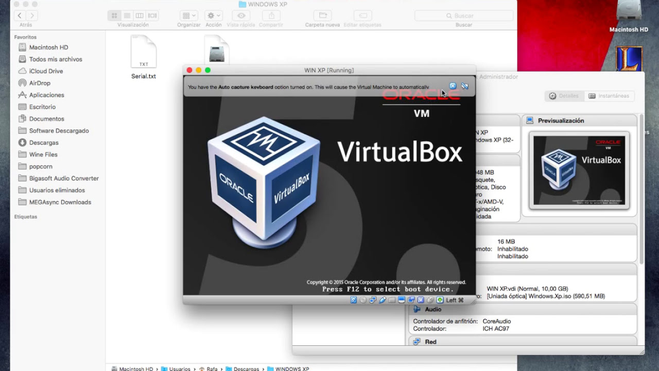659x371 pixels.
Task: Switch Finder to Cover Flow view
Action: tap(152, 15)
